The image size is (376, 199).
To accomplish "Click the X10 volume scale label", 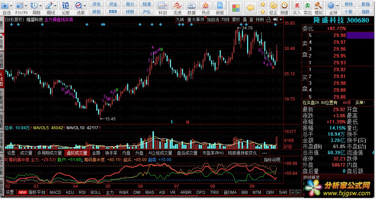I will tap(288, 147).
